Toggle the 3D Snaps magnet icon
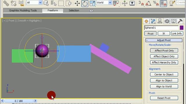 pos(141,3)
